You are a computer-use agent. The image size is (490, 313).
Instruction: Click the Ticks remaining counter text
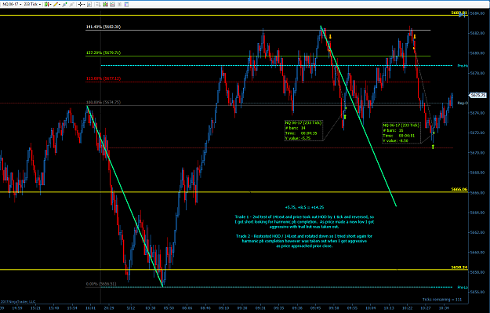(x=442, y=300)
